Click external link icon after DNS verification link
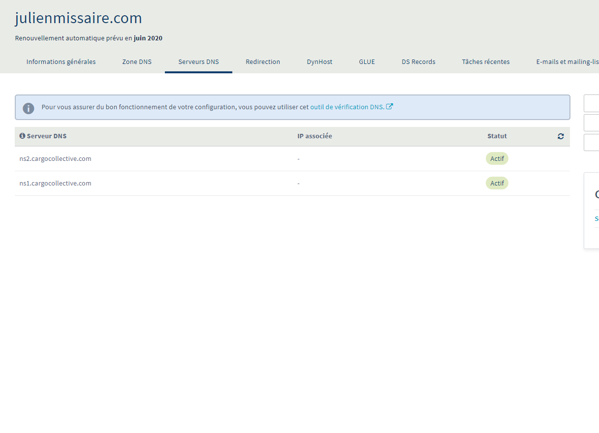Image resolution: width=599 pixels, height=433 pixels. point(389,106)
